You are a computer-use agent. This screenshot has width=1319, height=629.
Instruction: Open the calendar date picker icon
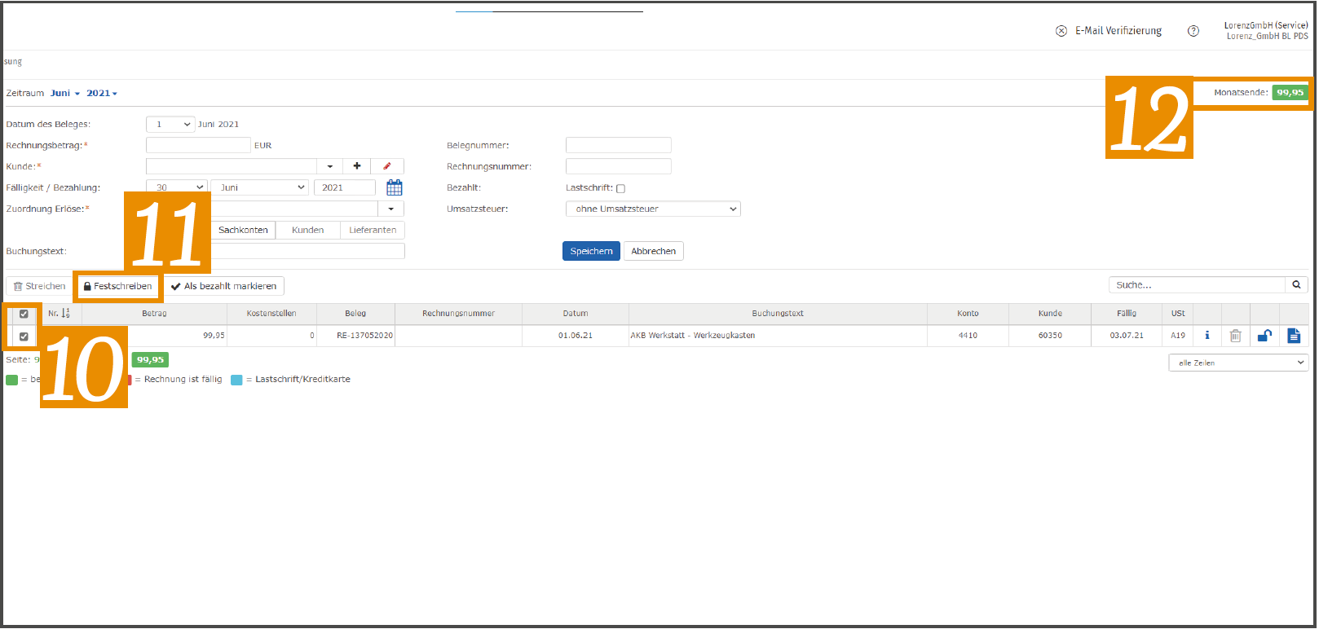(395, 187)
